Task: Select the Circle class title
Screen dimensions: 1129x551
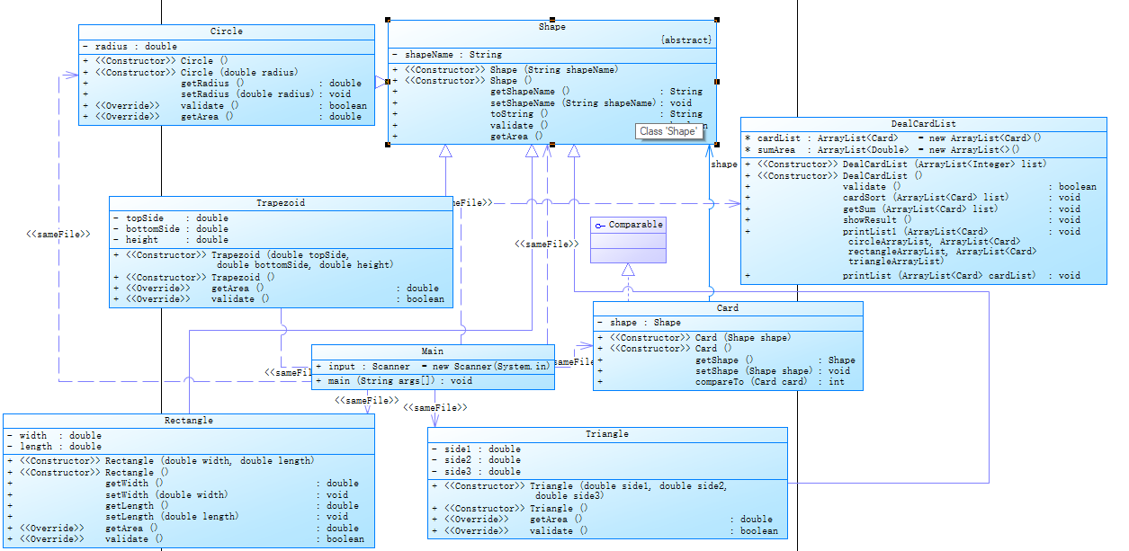Action: point(226,31)
